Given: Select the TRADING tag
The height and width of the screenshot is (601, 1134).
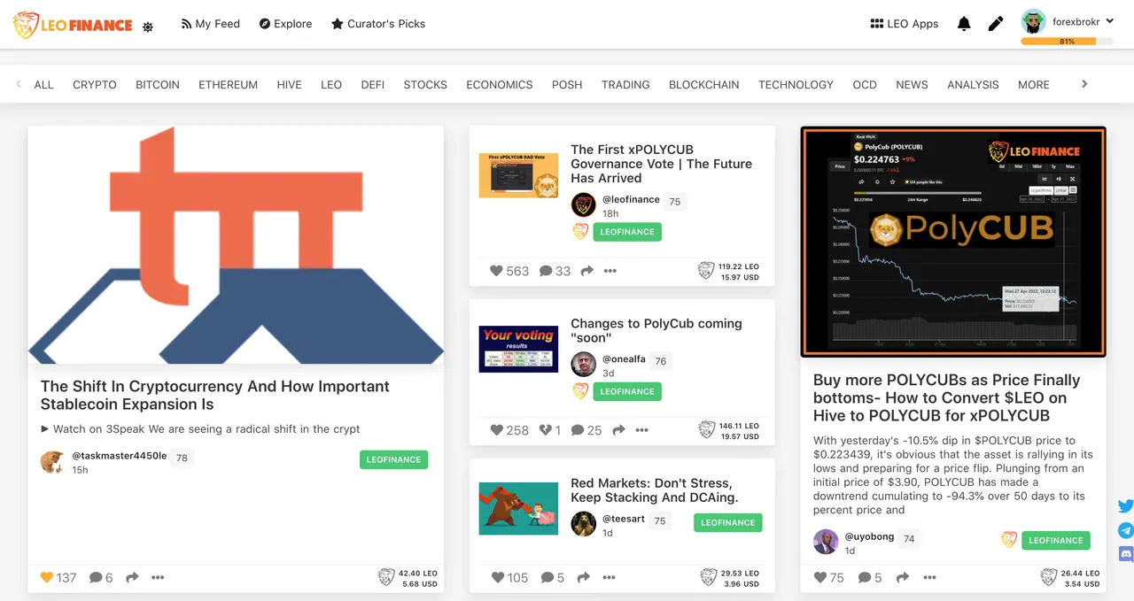Looking at the screenshot, I should pyautogui.click(x=625, y=85).
